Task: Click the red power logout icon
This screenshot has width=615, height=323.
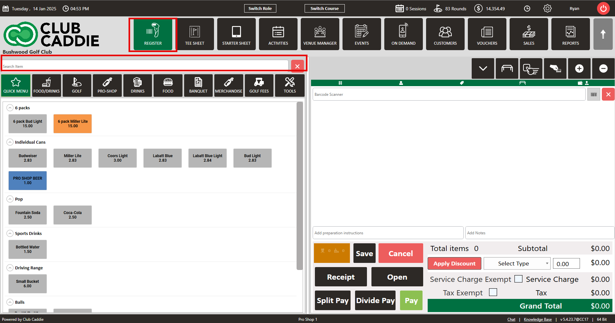Action: pos(603,9)
